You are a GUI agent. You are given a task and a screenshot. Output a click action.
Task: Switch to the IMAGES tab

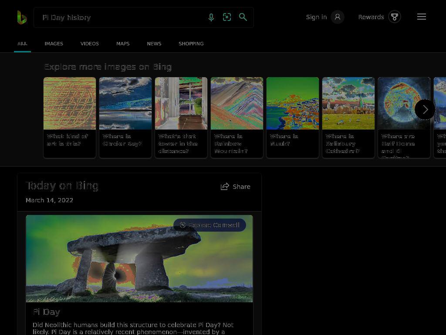click(54, 44)
